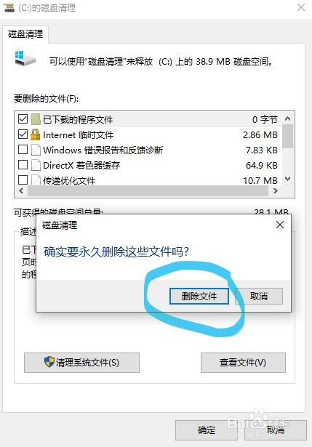Click 取消 in the confirmation dialog
This screenshot has width=312, height=447.
tap(259, 297)
